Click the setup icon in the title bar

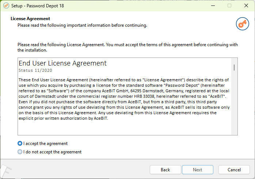point(6,5)
